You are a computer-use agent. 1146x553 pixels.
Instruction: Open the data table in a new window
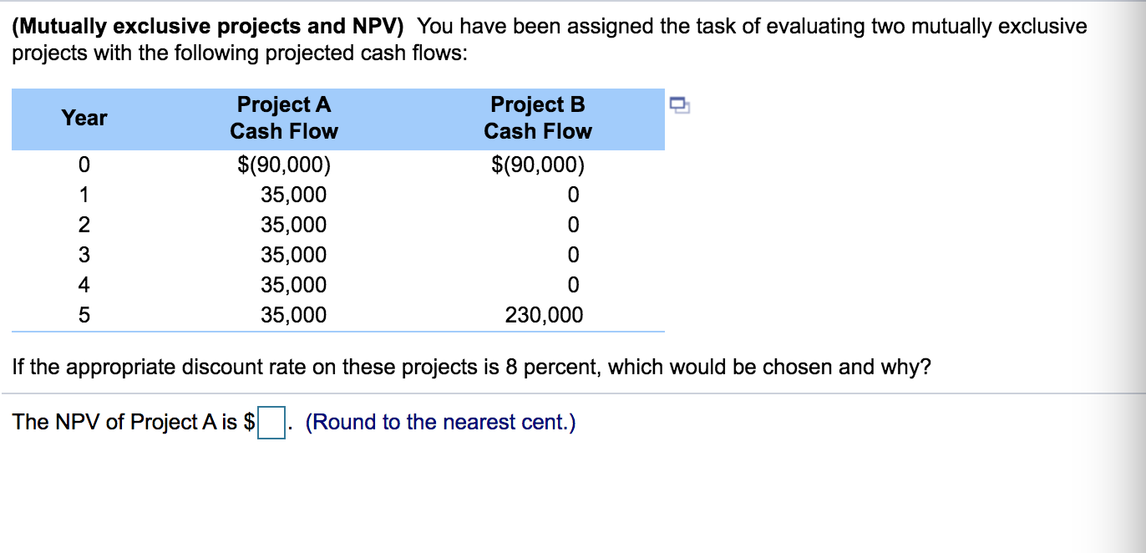678,105
